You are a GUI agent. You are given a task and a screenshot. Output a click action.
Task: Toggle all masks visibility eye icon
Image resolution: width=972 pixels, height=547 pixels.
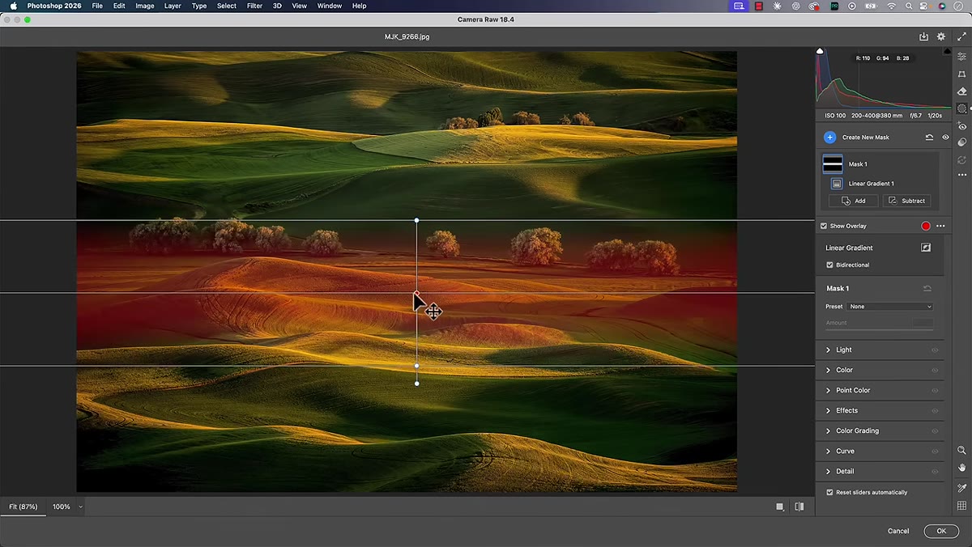click(x=945, y=138)
